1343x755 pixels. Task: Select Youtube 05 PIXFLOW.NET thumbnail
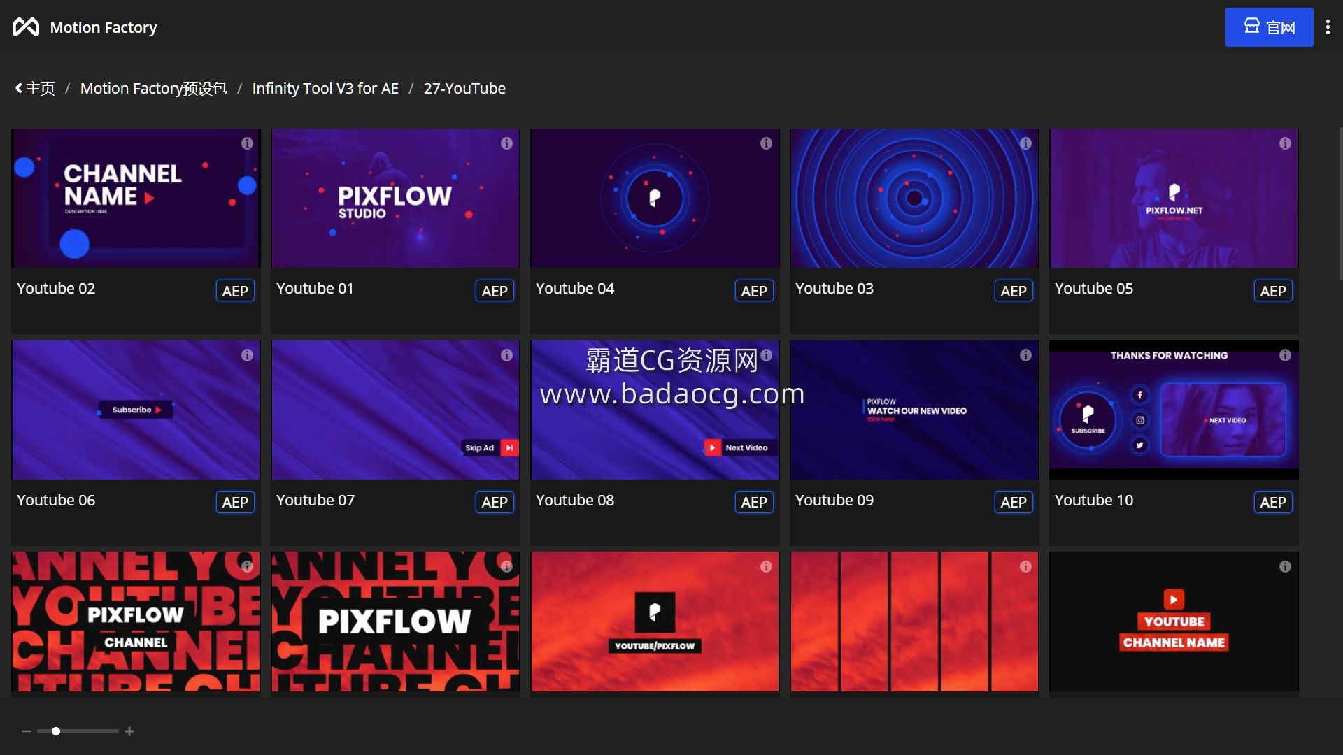click(x=1174, y=198)
